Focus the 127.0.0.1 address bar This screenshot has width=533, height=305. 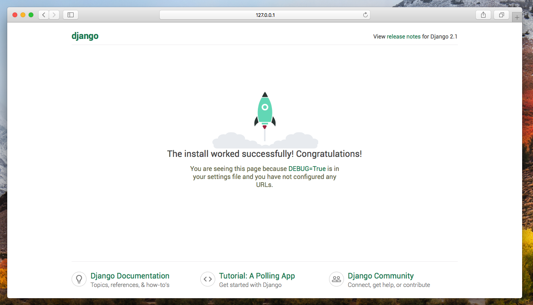265,15
